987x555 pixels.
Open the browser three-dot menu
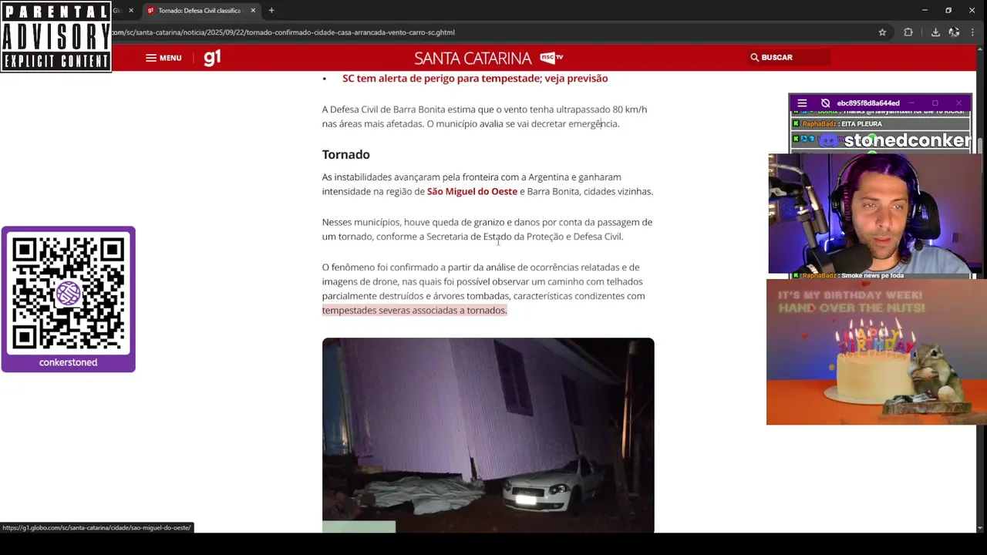tap(972, 32)
